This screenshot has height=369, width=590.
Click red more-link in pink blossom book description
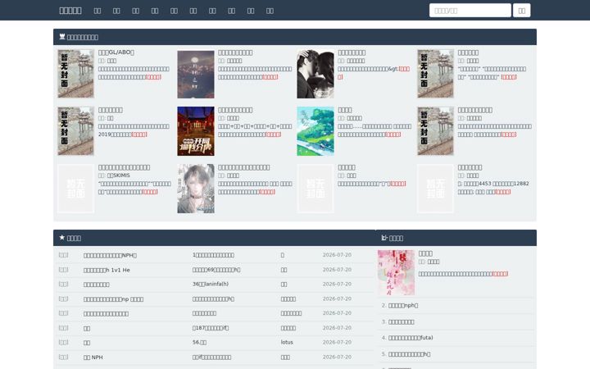500,274
